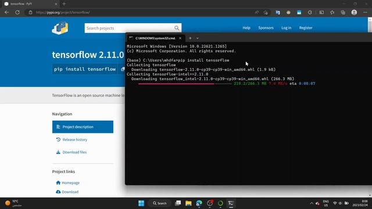Click the Log in link
The width and height of the screenshot is (372, 209).
pyautogui.click(x=286, y=28)
